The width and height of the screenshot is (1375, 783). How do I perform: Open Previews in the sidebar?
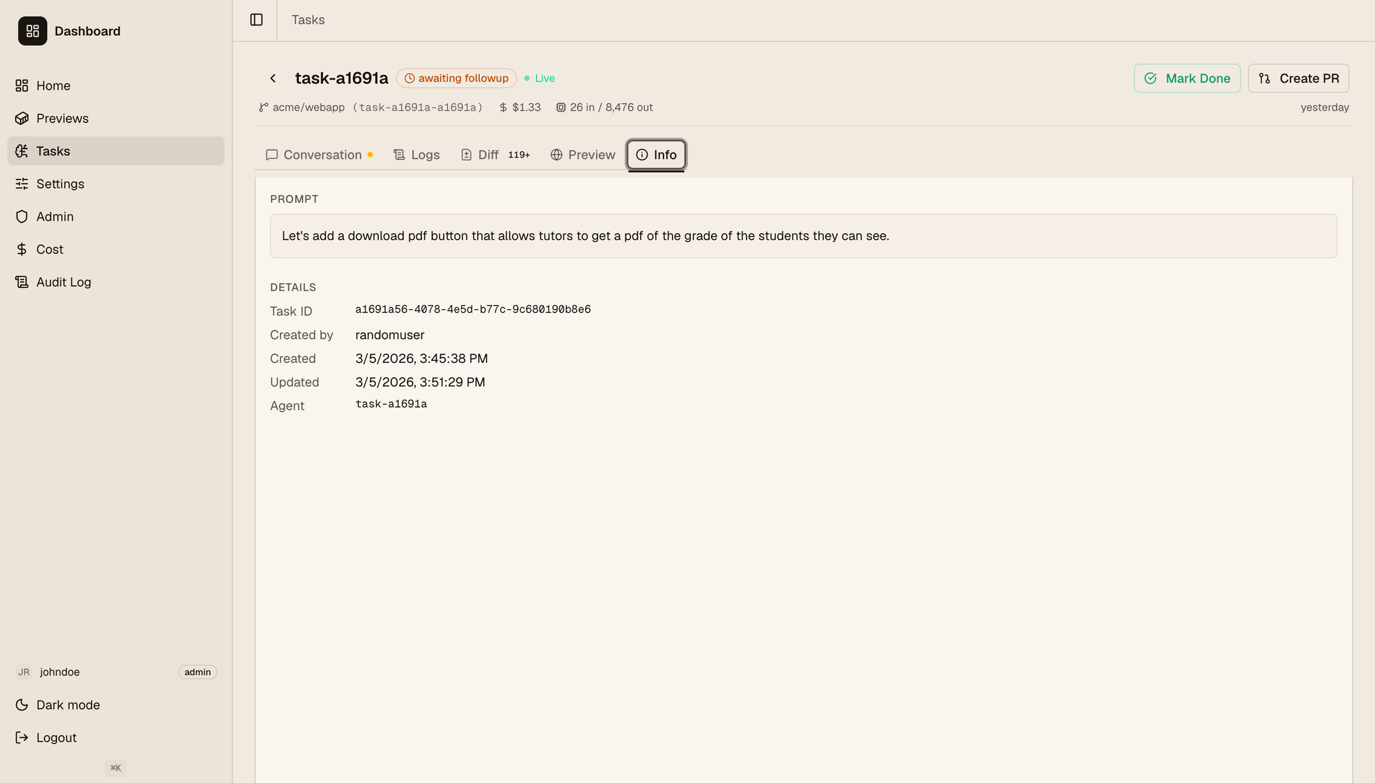[x=62, y=118]
